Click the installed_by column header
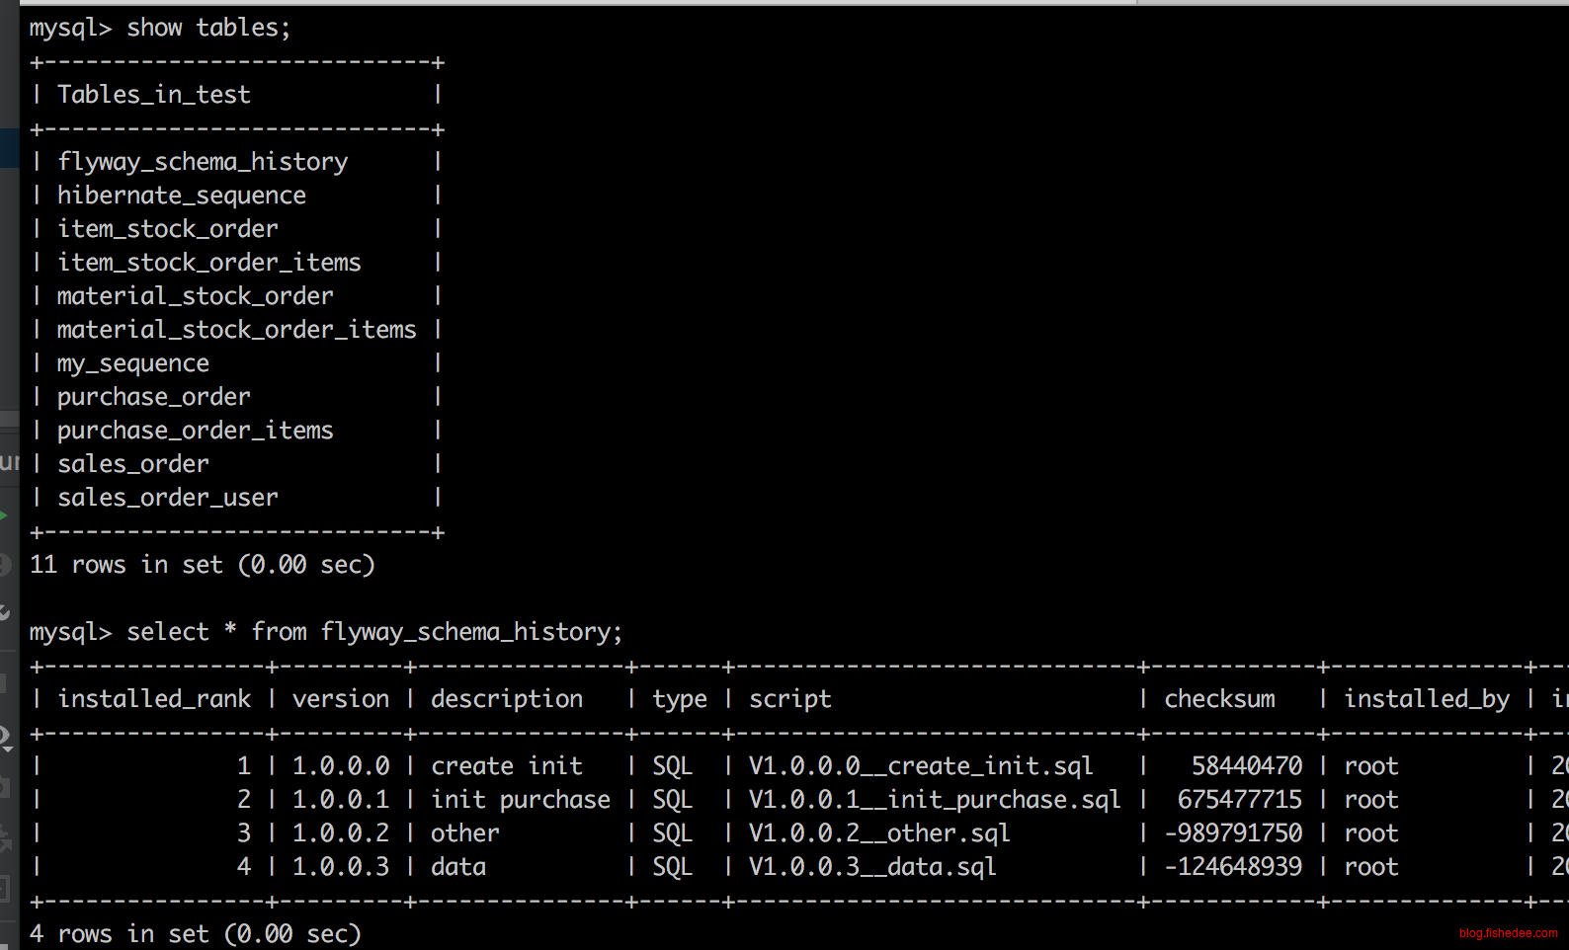The width and height of the screenshot is (1569, 950). (1426, 699)
